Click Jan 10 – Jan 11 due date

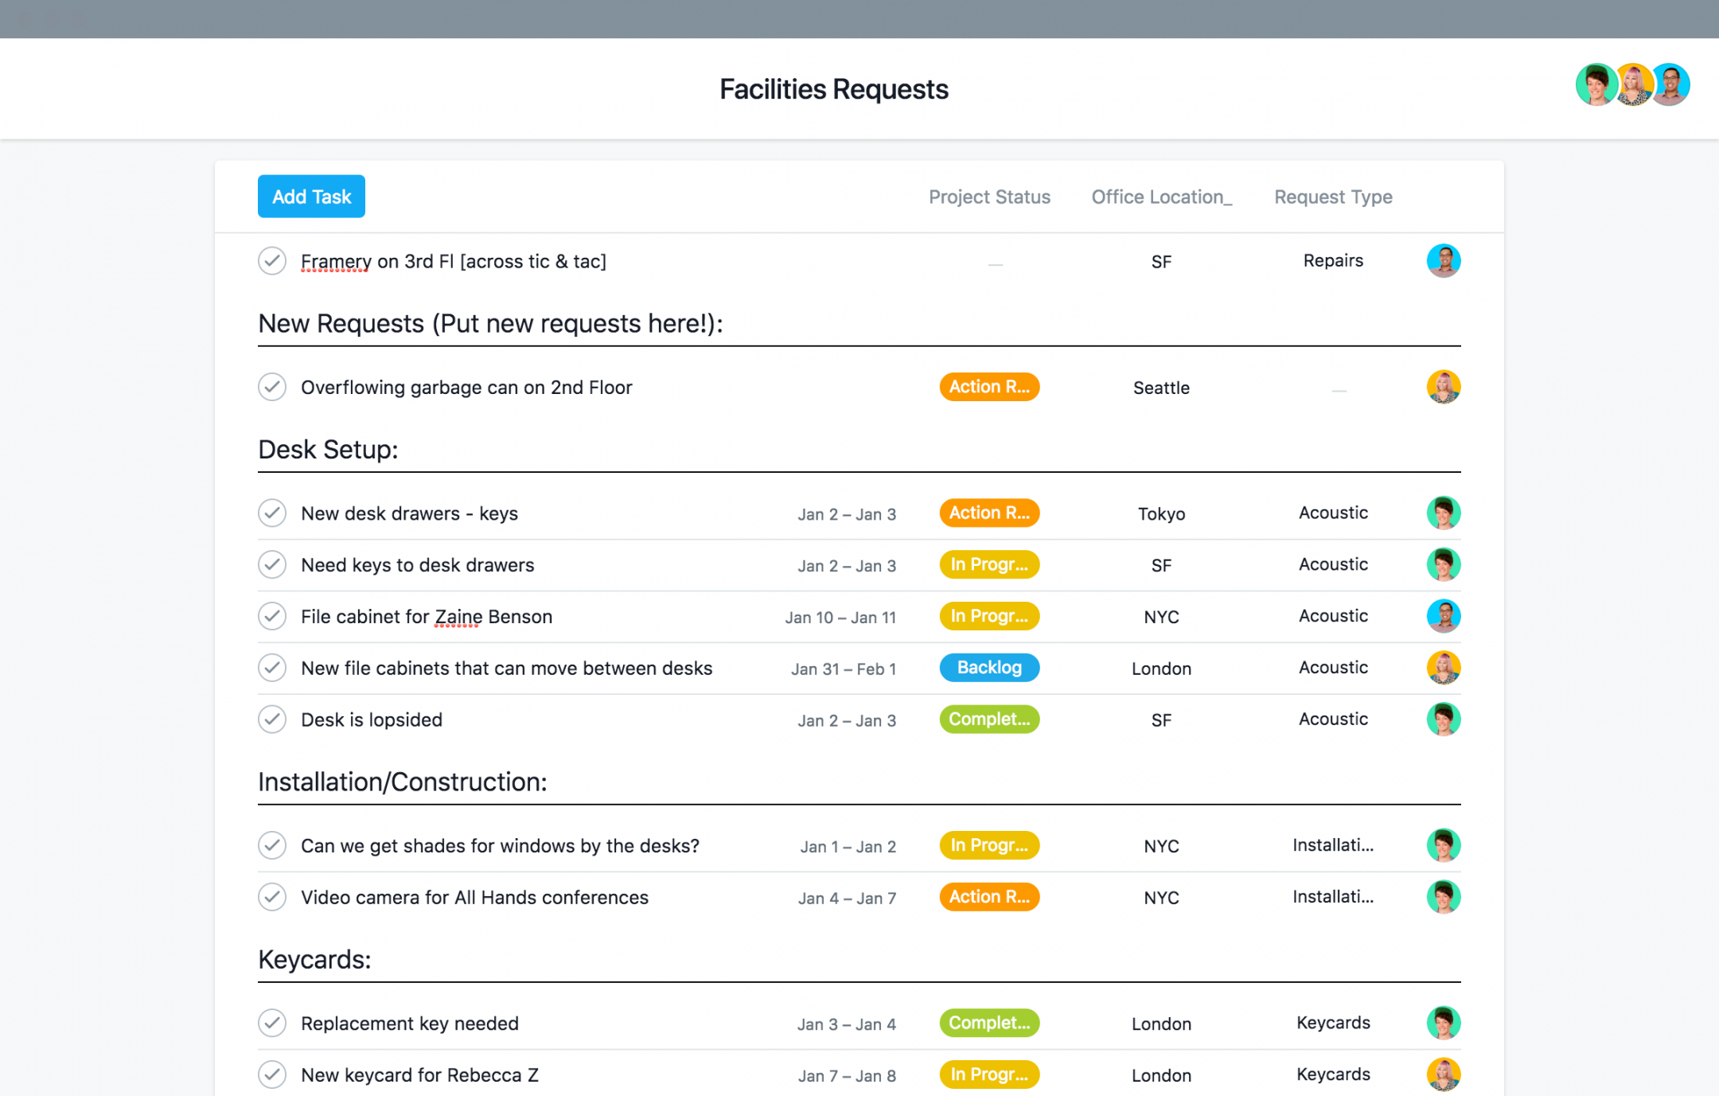(x=840, y=618)
